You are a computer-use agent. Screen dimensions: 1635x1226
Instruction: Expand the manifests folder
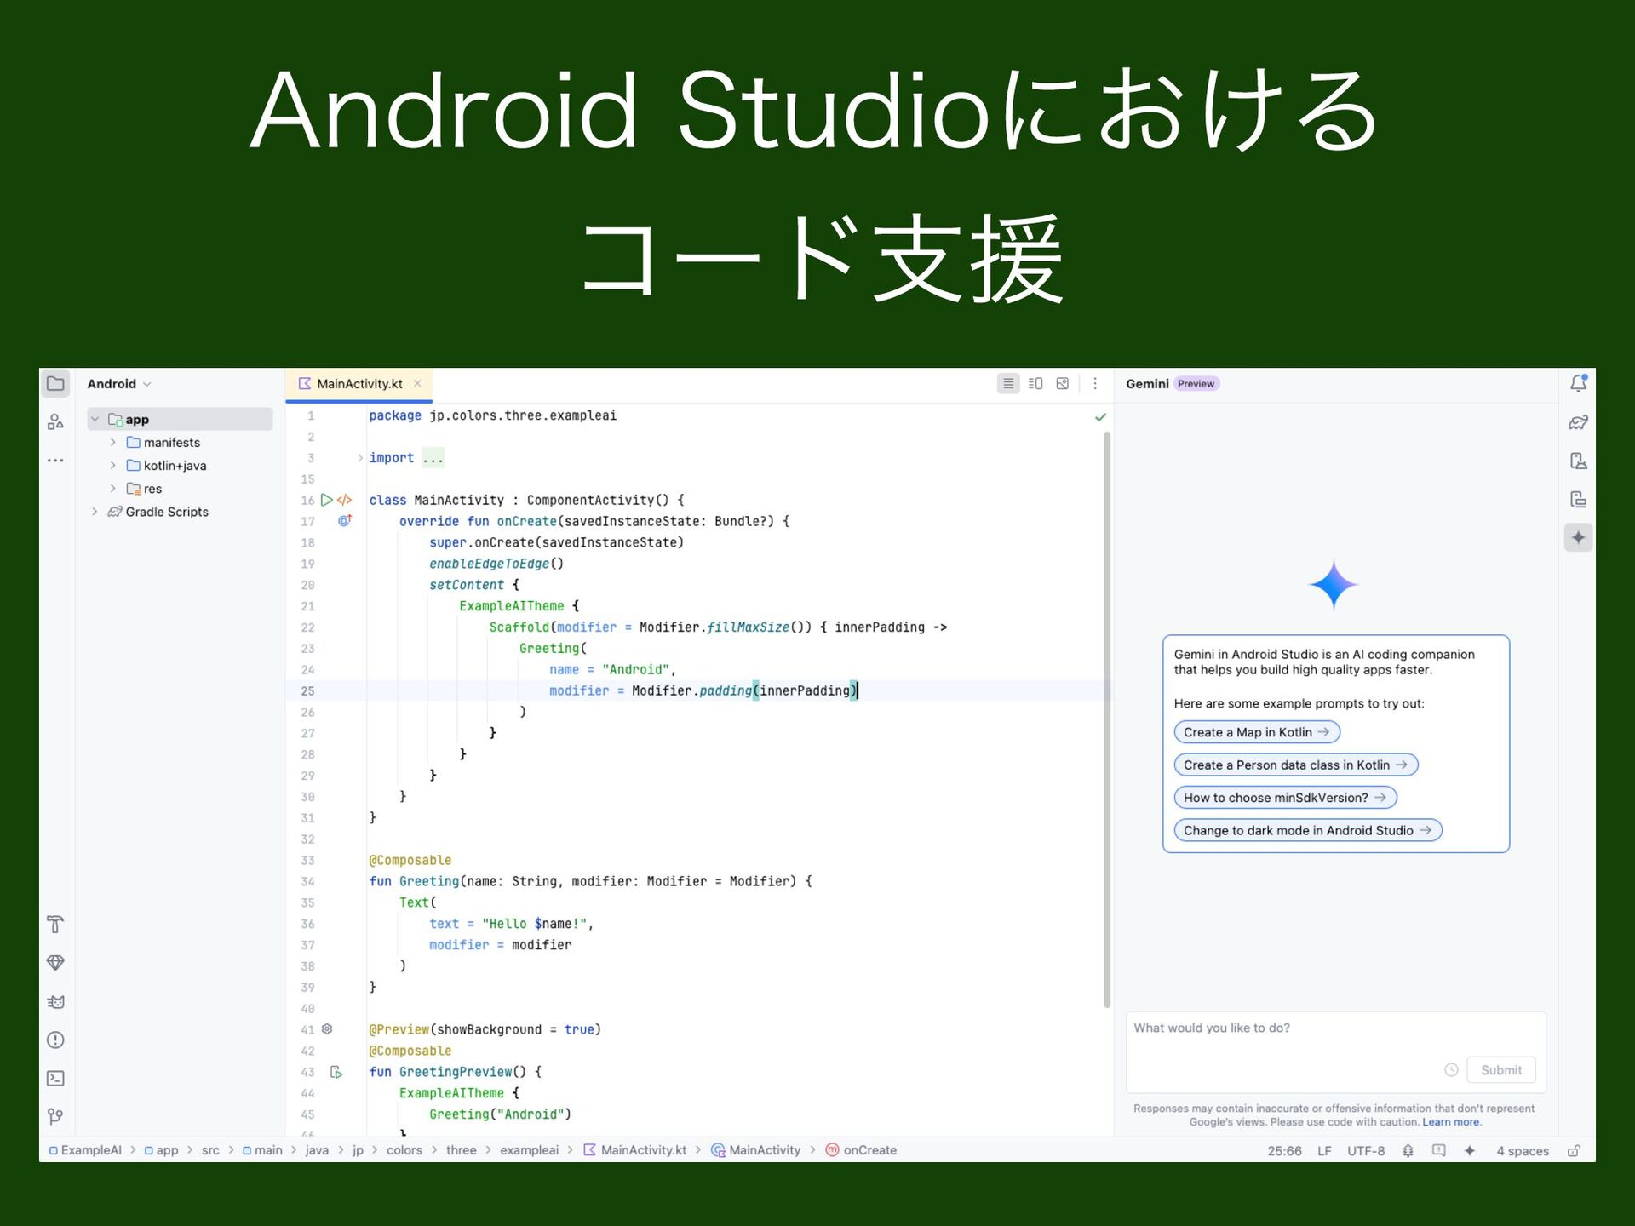tap(112, 443)
